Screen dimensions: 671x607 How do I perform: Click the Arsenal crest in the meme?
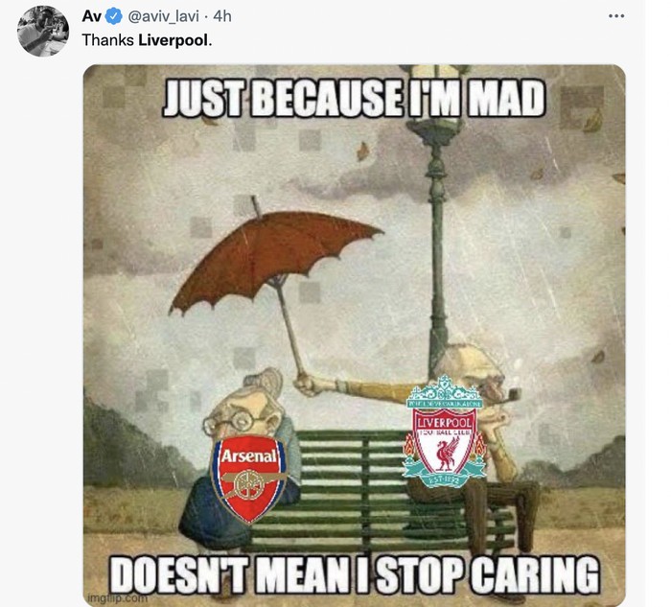click(248, 479)
